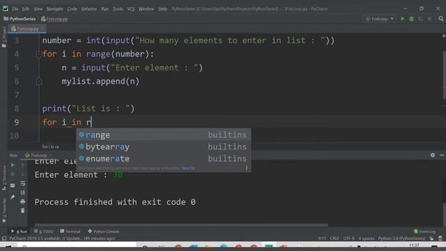
Task: Click the inspector hat icon in the status bar
Action: pos(440,238)
